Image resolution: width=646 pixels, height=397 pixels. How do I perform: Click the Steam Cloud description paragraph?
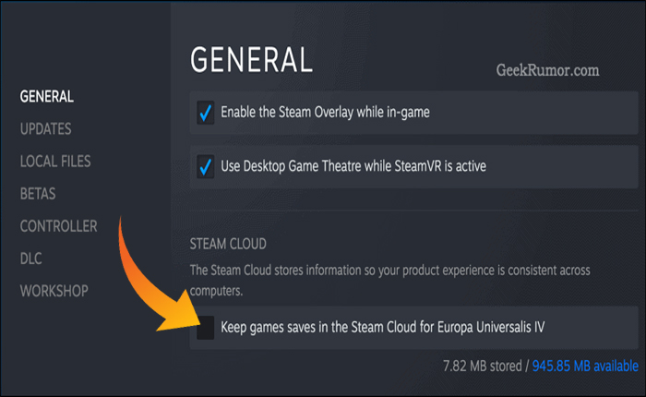pyautogui.click(x=388, y=278)
